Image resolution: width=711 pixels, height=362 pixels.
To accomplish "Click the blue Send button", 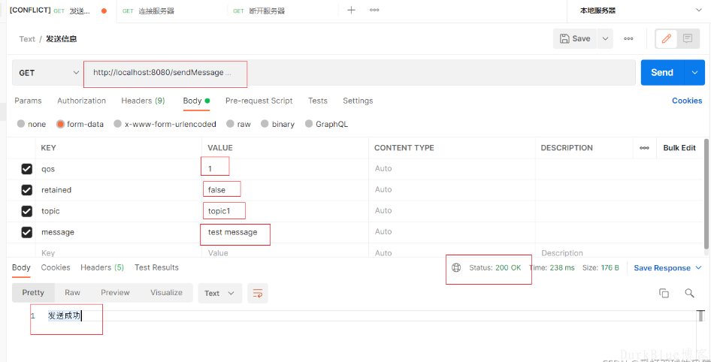I will click(x=662, y=73).
